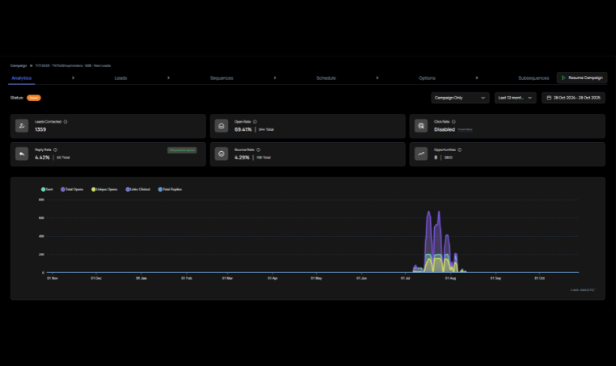Click the Click Rate cursor icon
The image size is (616, 366).
(420, 126)
